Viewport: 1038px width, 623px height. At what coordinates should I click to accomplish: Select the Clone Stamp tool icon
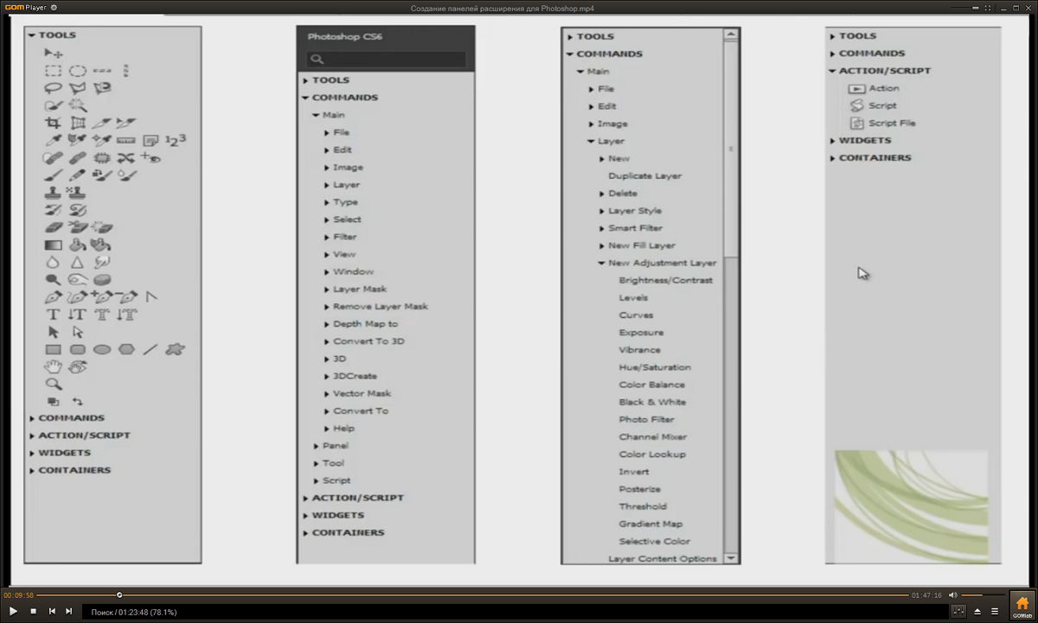click(x=54, y=193)
